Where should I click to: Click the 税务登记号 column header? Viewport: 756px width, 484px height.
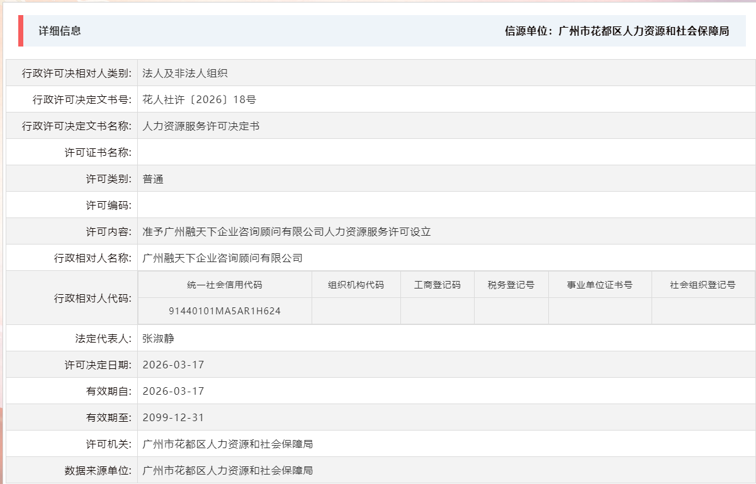tap(511, 284)
